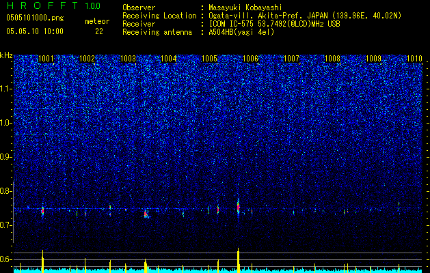Click the Receiving antenna label
430x273 pixels.
(157, 32)
